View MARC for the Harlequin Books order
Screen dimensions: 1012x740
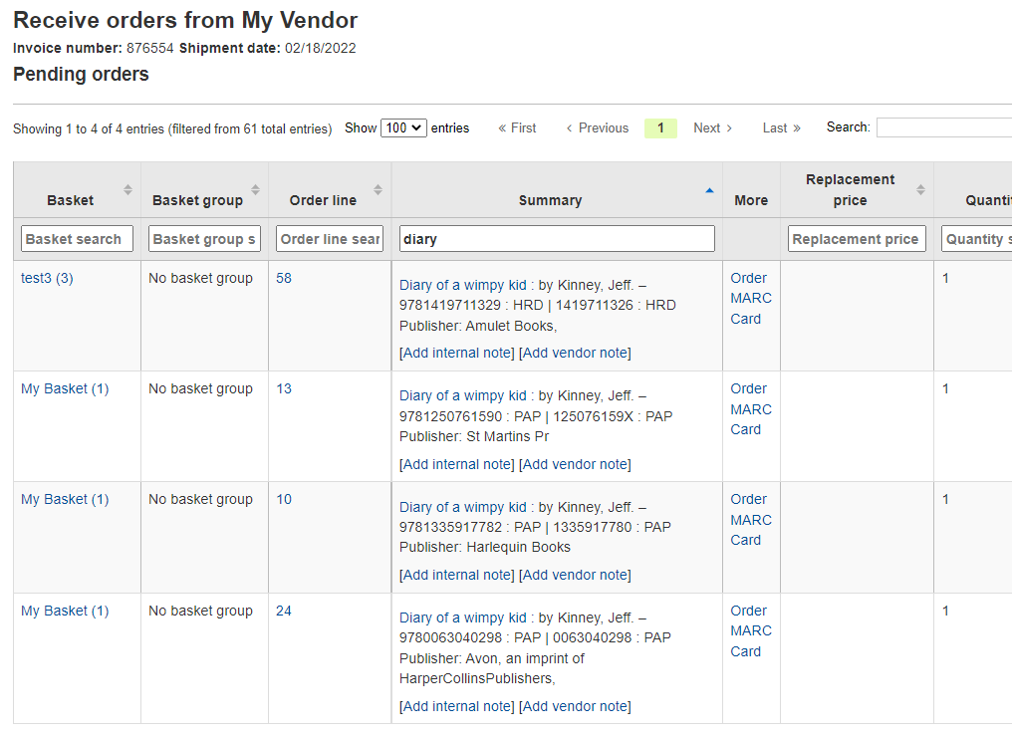[x=751, y=520]
